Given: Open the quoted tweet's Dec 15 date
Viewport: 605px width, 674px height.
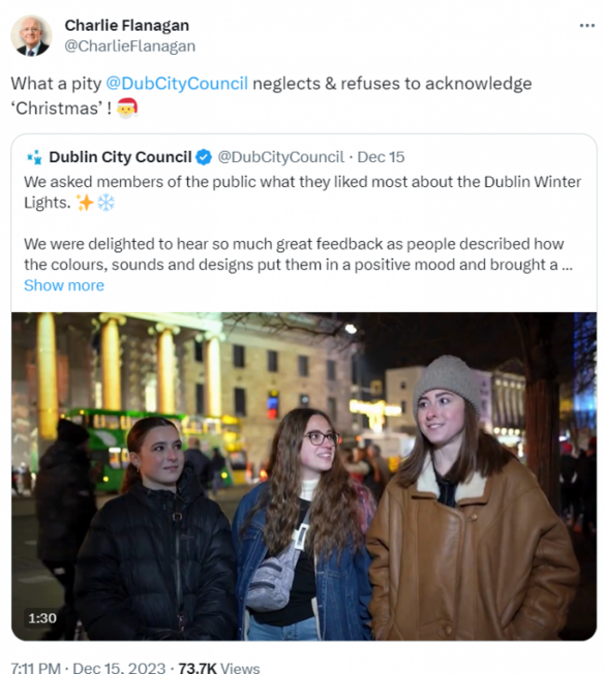Looking at the screenshot, I should pyautogui.click(x=381, y=157).
